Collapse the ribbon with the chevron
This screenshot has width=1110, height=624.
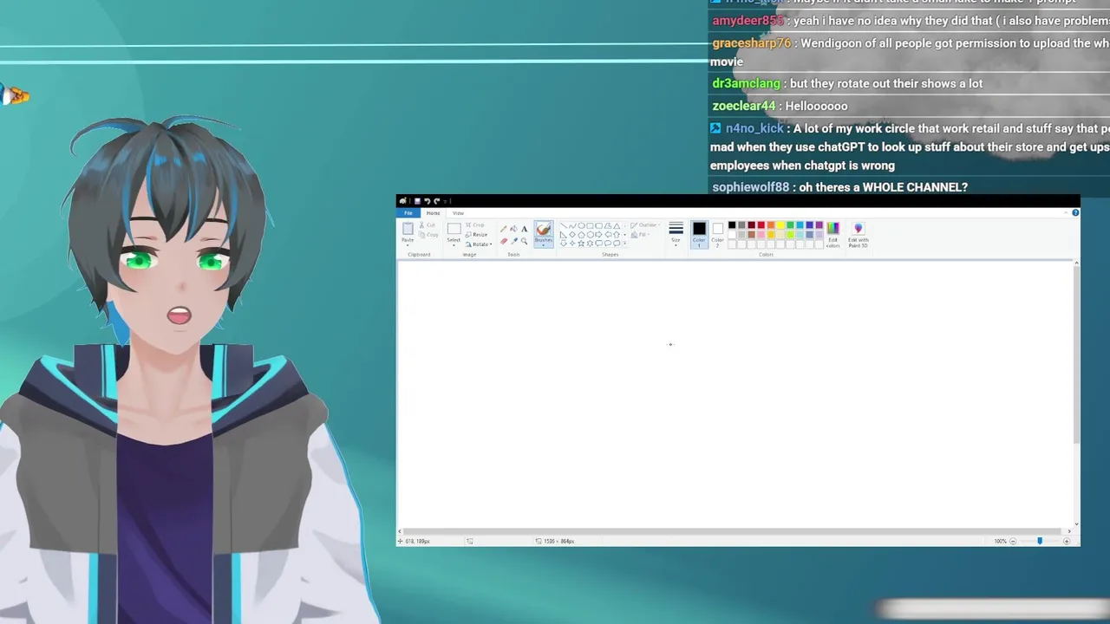1066,213
